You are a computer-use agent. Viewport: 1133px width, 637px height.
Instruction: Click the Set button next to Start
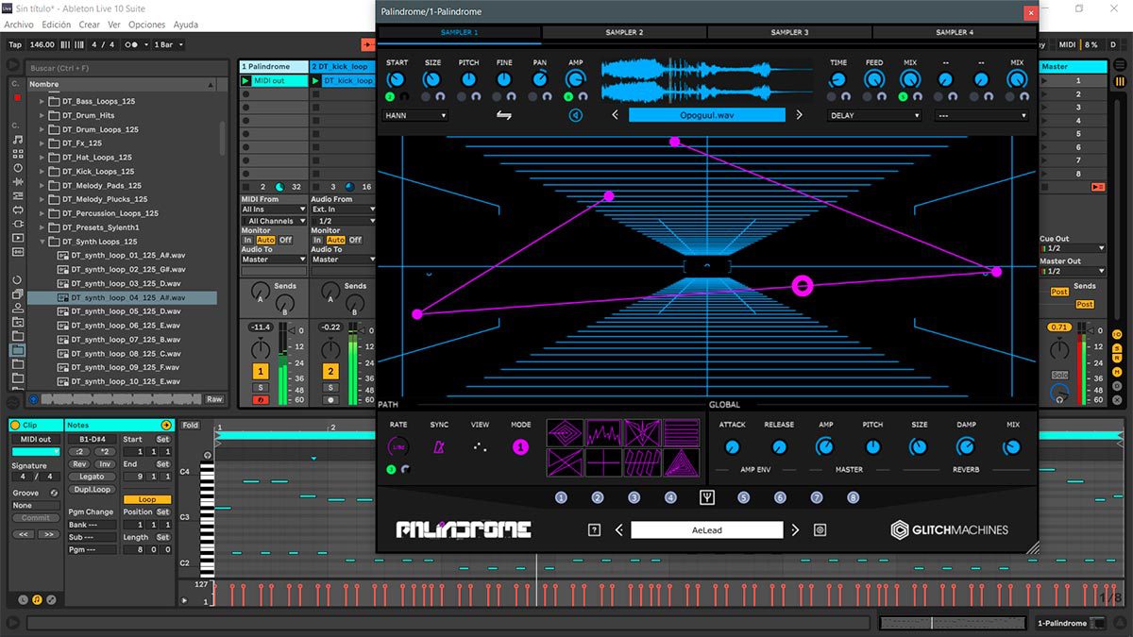(x=162, y=439)
